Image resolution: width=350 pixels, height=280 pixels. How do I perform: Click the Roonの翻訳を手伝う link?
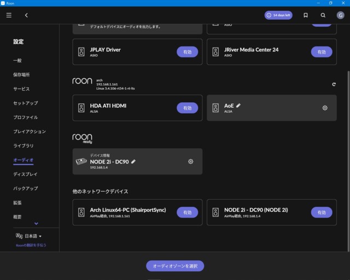point(31,245)
